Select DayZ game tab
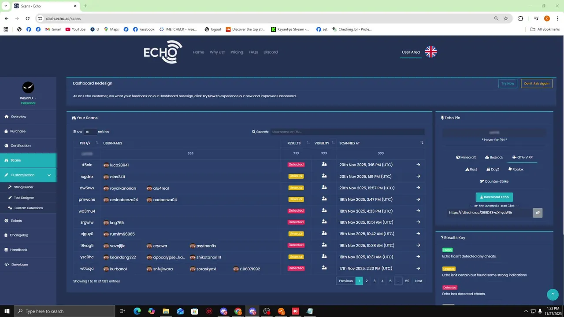This screenshot has height=317, width=564. click(x=493, y=170)
